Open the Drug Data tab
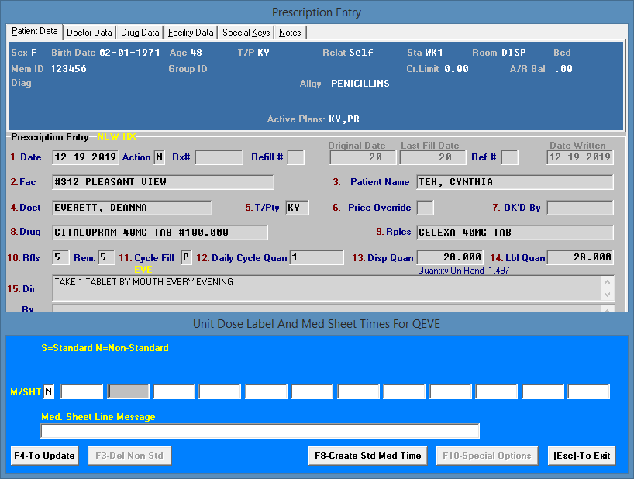Image resolution: width=634 pixels, height=479 pixels. pyautogui.click(x=140, y=33)
